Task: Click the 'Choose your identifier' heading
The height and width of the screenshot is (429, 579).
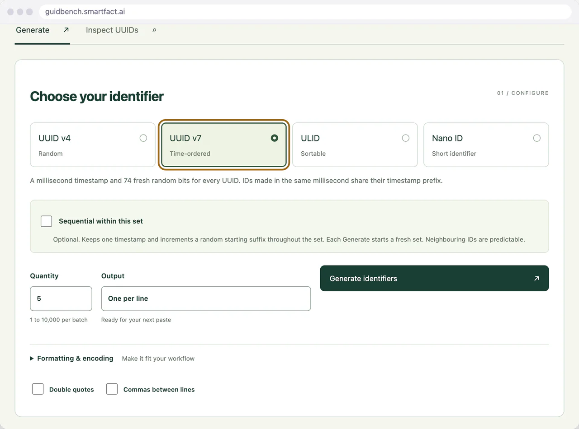Action: (97, 96)
